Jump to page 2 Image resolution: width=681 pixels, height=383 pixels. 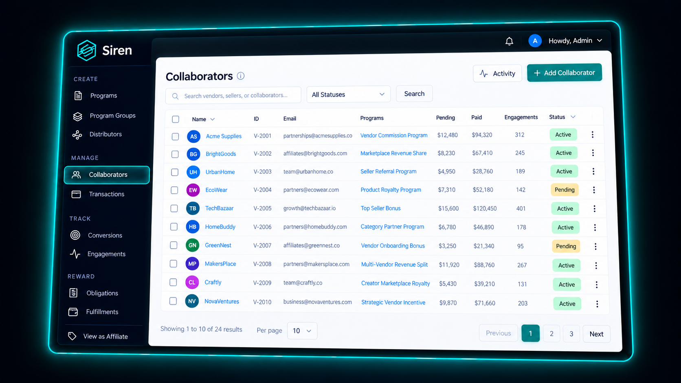pyautogui.click(x=551, y=334)
